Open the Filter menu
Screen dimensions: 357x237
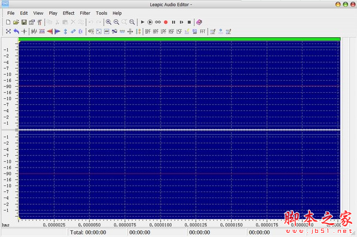point(85,13)
